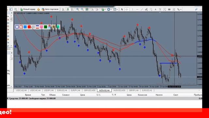Open USDCHF,H4 chart tab

[x=35, y=90]
